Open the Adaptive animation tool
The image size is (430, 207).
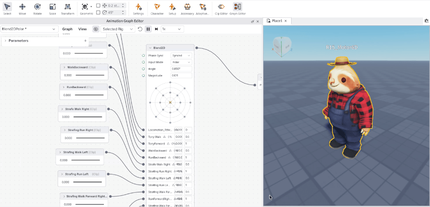tap(202, 9)
